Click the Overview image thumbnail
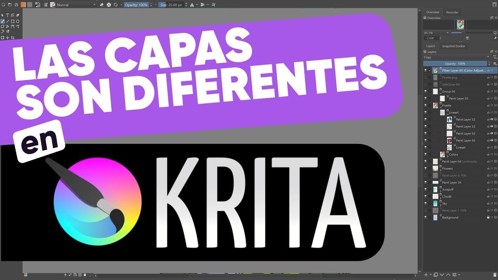498x280 pixels. pyautogui.click(x=460, y=24)
